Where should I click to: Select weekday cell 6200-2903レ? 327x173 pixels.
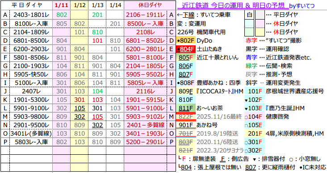click(x=31, y=49)
